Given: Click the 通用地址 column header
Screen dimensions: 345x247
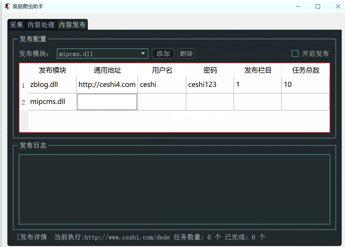Looking at the screenshot, I should pos(107,70).
